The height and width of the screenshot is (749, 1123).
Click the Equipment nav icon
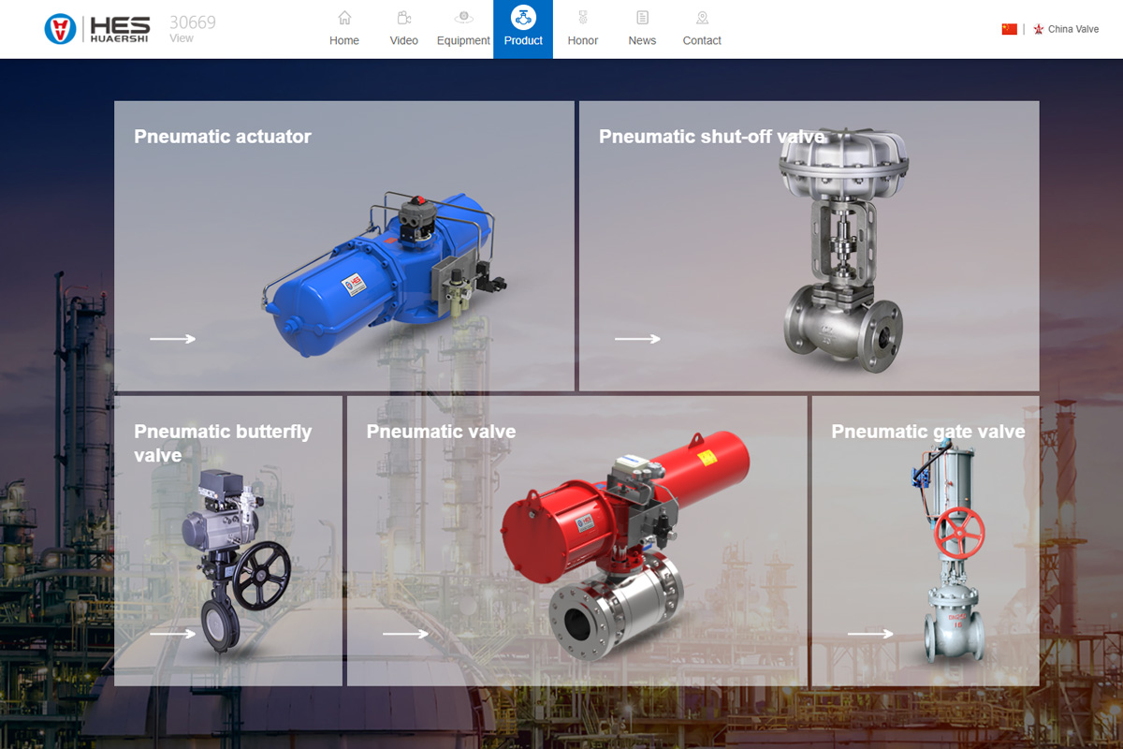pos(463,18)
